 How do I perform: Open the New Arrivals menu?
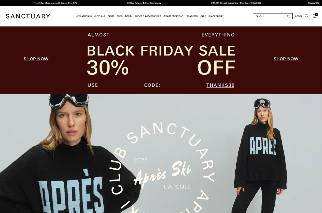[84, 16]
